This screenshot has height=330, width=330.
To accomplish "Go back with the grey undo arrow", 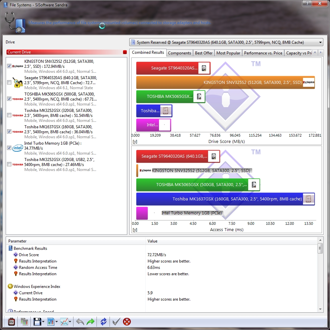I will [x=80, y=322].
